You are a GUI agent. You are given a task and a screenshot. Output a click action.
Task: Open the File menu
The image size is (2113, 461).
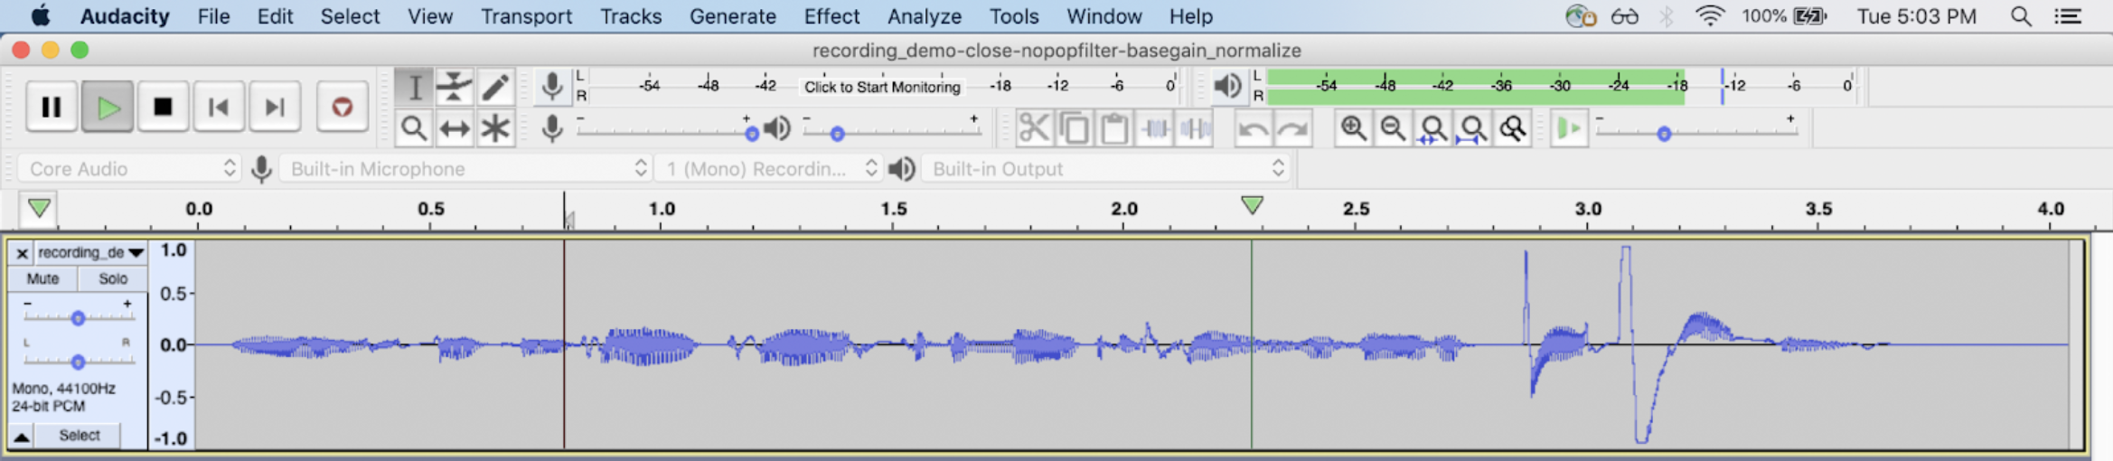213,16
